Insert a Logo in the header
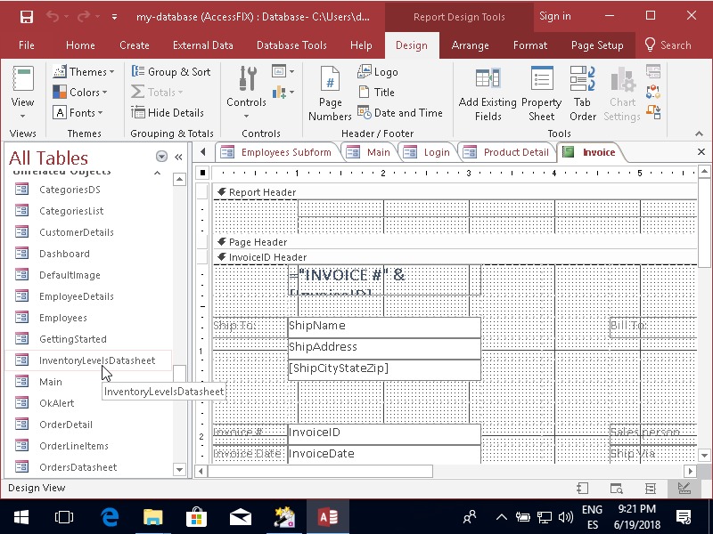This screenshot has height=534, width=713. click(378, 72)
